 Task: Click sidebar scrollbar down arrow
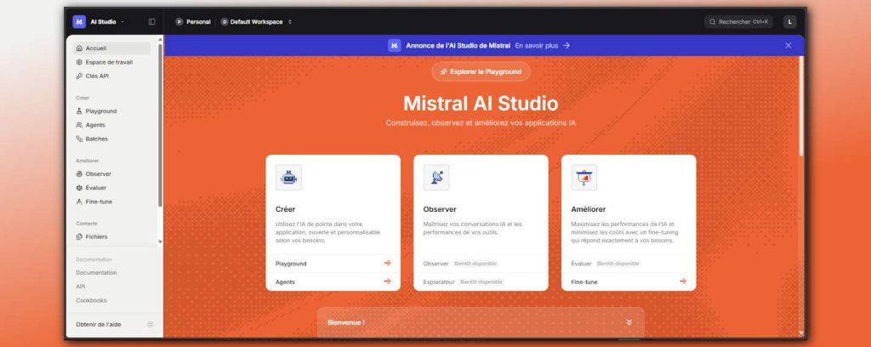pyautogui.click(x=161, y=242)
